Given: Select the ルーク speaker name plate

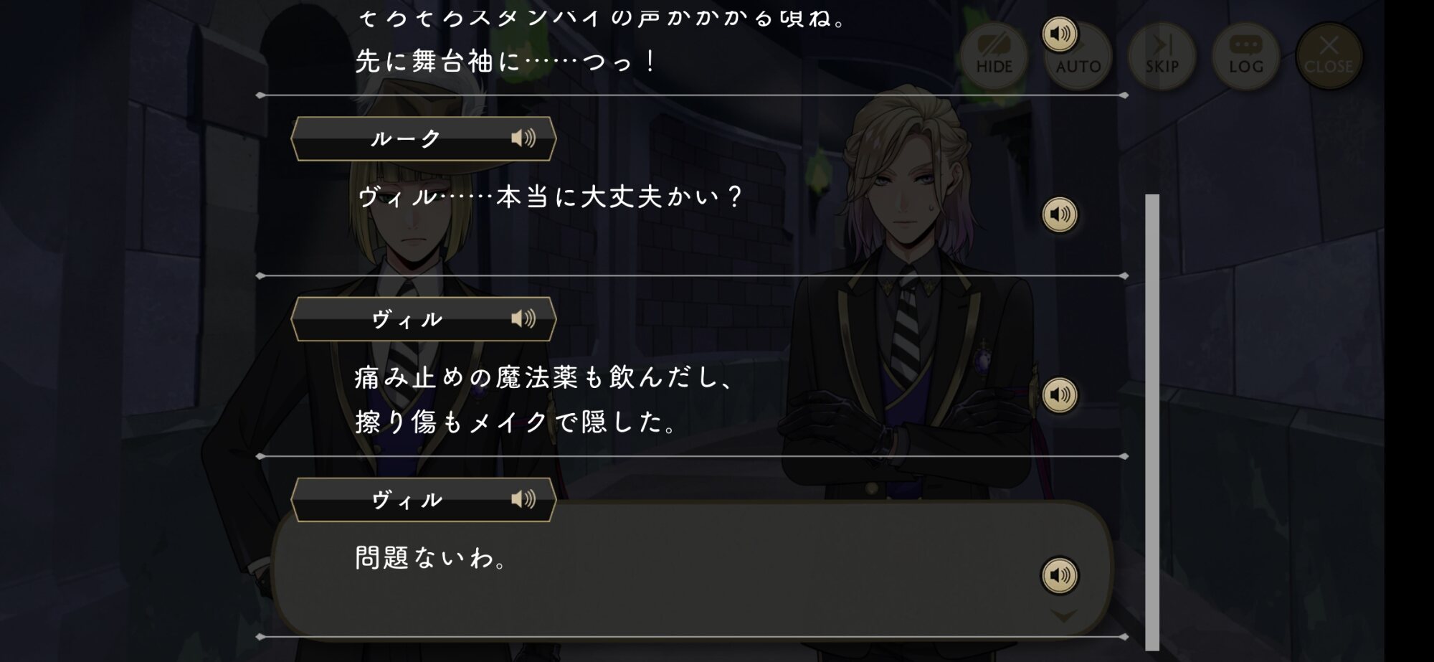Looking at the screenshot, I should [424, 138].
